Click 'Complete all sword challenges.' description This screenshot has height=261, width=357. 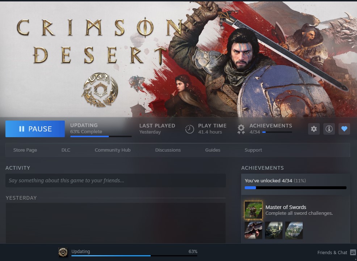pyautogui.click(x=299, y=213)
